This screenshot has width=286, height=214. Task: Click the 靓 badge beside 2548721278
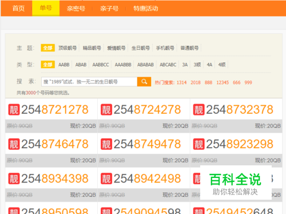(x=14, y=109)
